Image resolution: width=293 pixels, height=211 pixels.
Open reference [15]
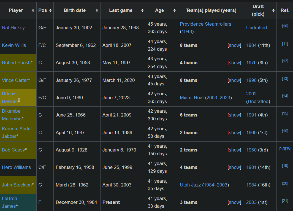(x=285, y=113)
